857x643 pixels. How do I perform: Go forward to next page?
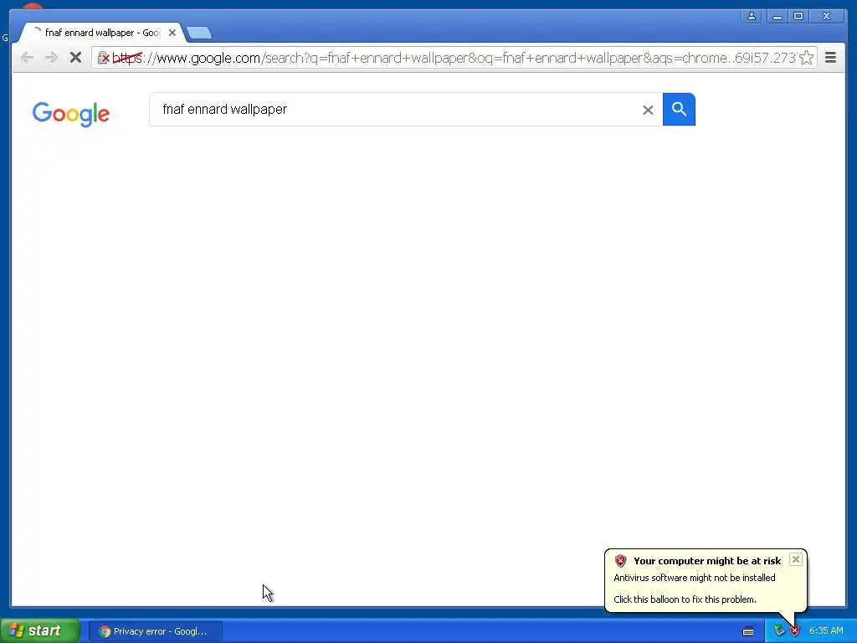51,58
